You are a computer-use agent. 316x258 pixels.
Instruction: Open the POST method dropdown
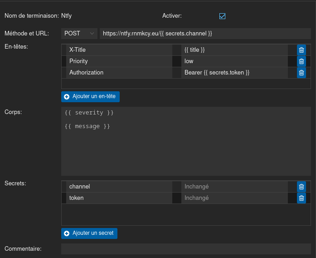click(x=79, y=34)
